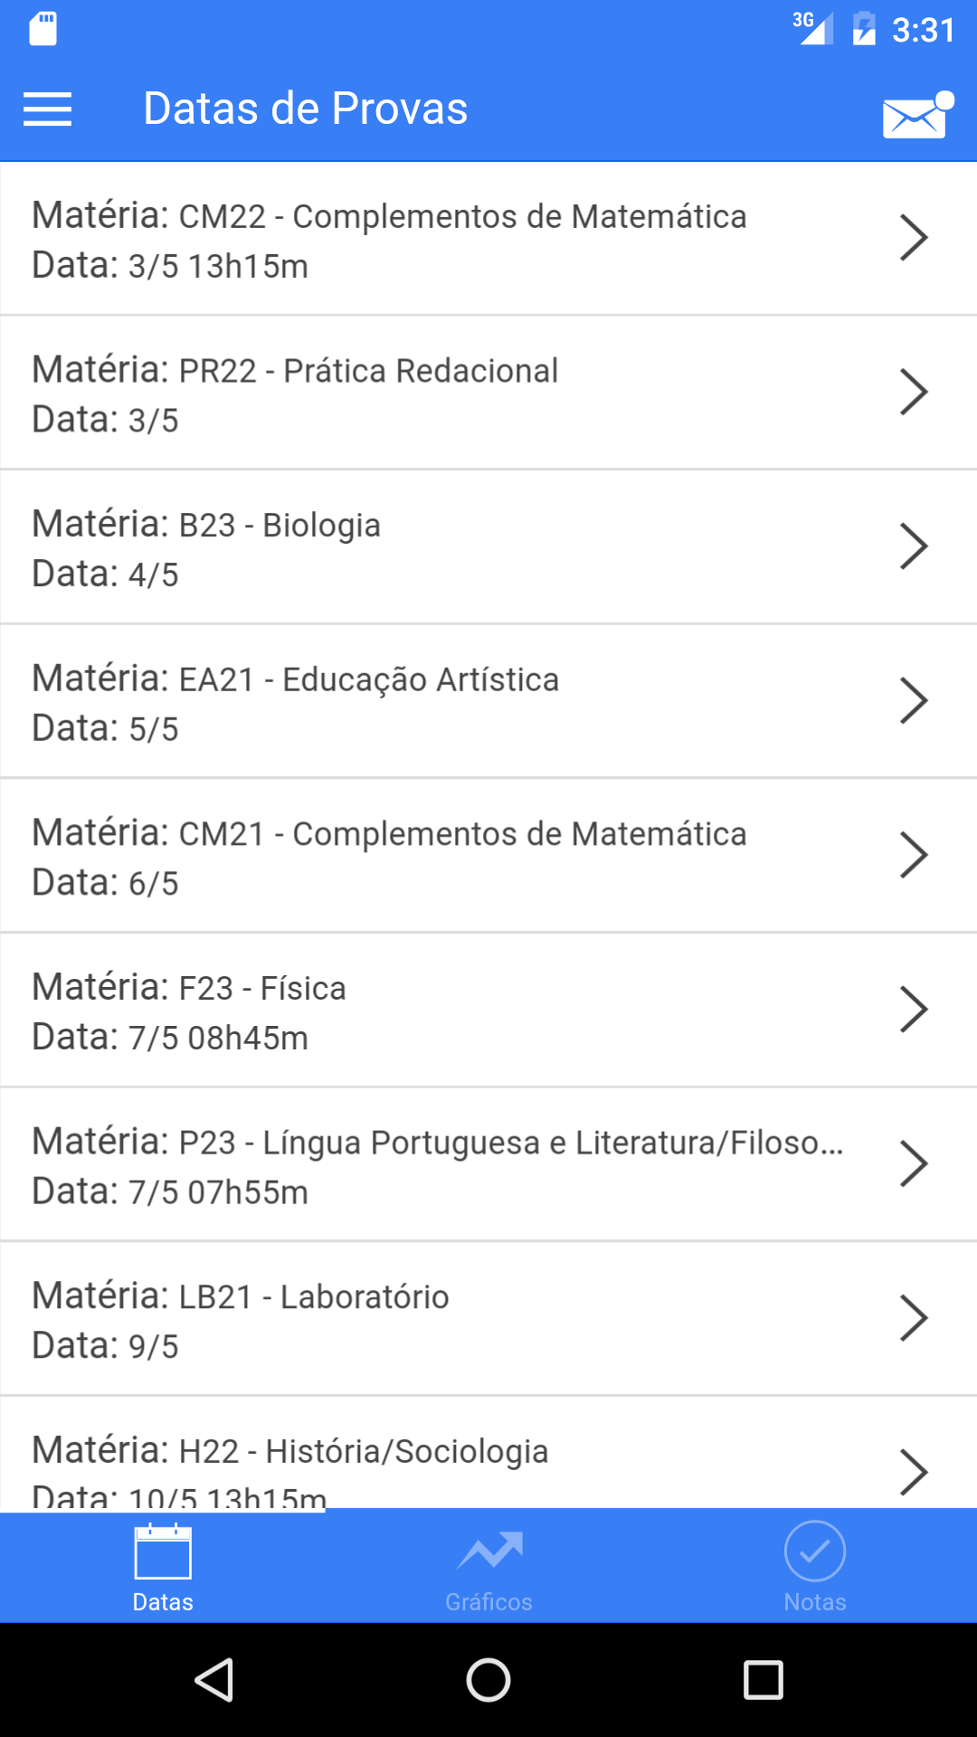Image resolution: width=977 pixels, height=1737 pixels.
Task: Tap the Gráficos chart icon
Action: (489, 1551)
